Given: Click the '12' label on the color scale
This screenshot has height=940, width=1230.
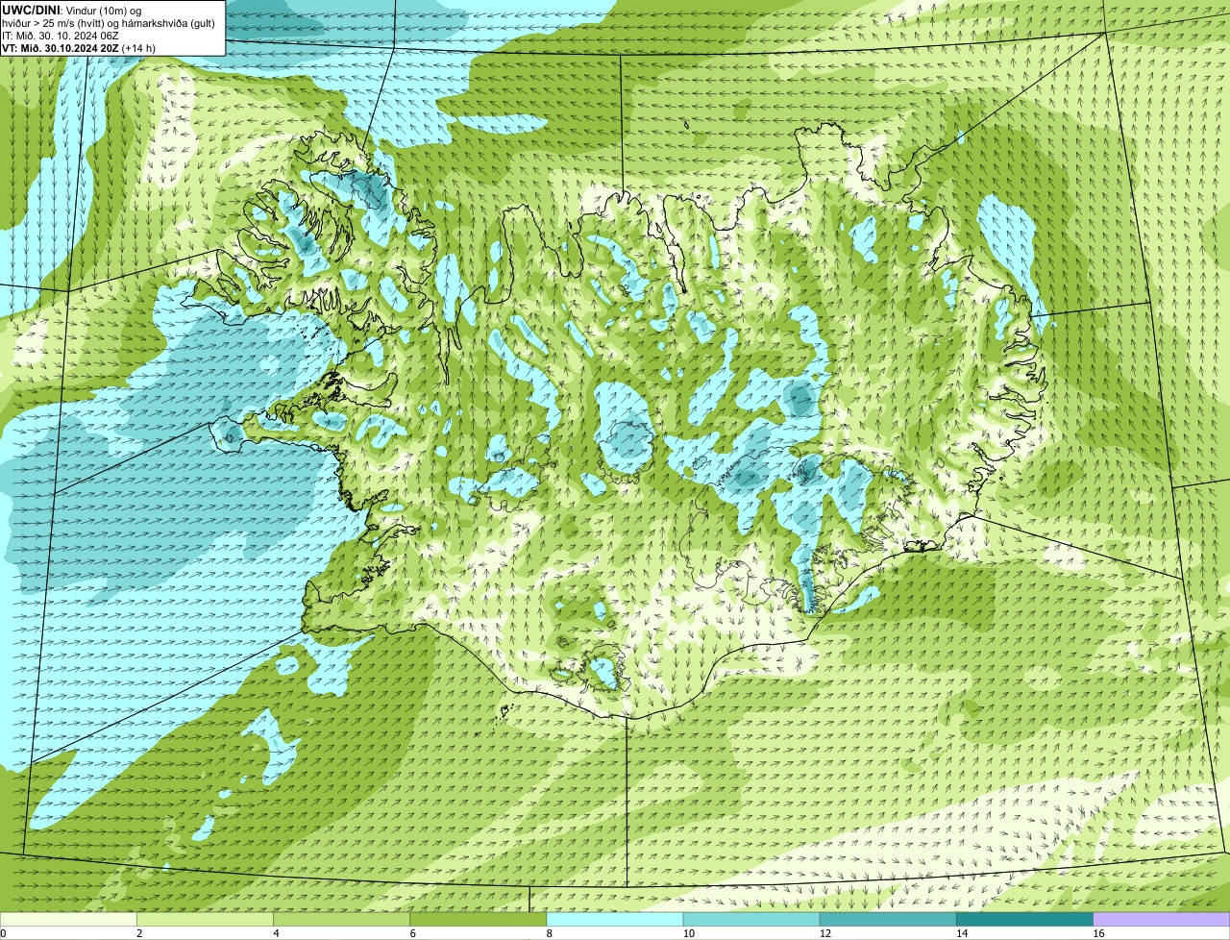Looking at the screenshot, I should 824,933.
